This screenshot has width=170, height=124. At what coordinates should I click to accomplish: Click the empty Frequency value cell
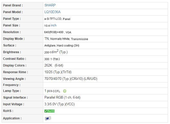(105, 85)
